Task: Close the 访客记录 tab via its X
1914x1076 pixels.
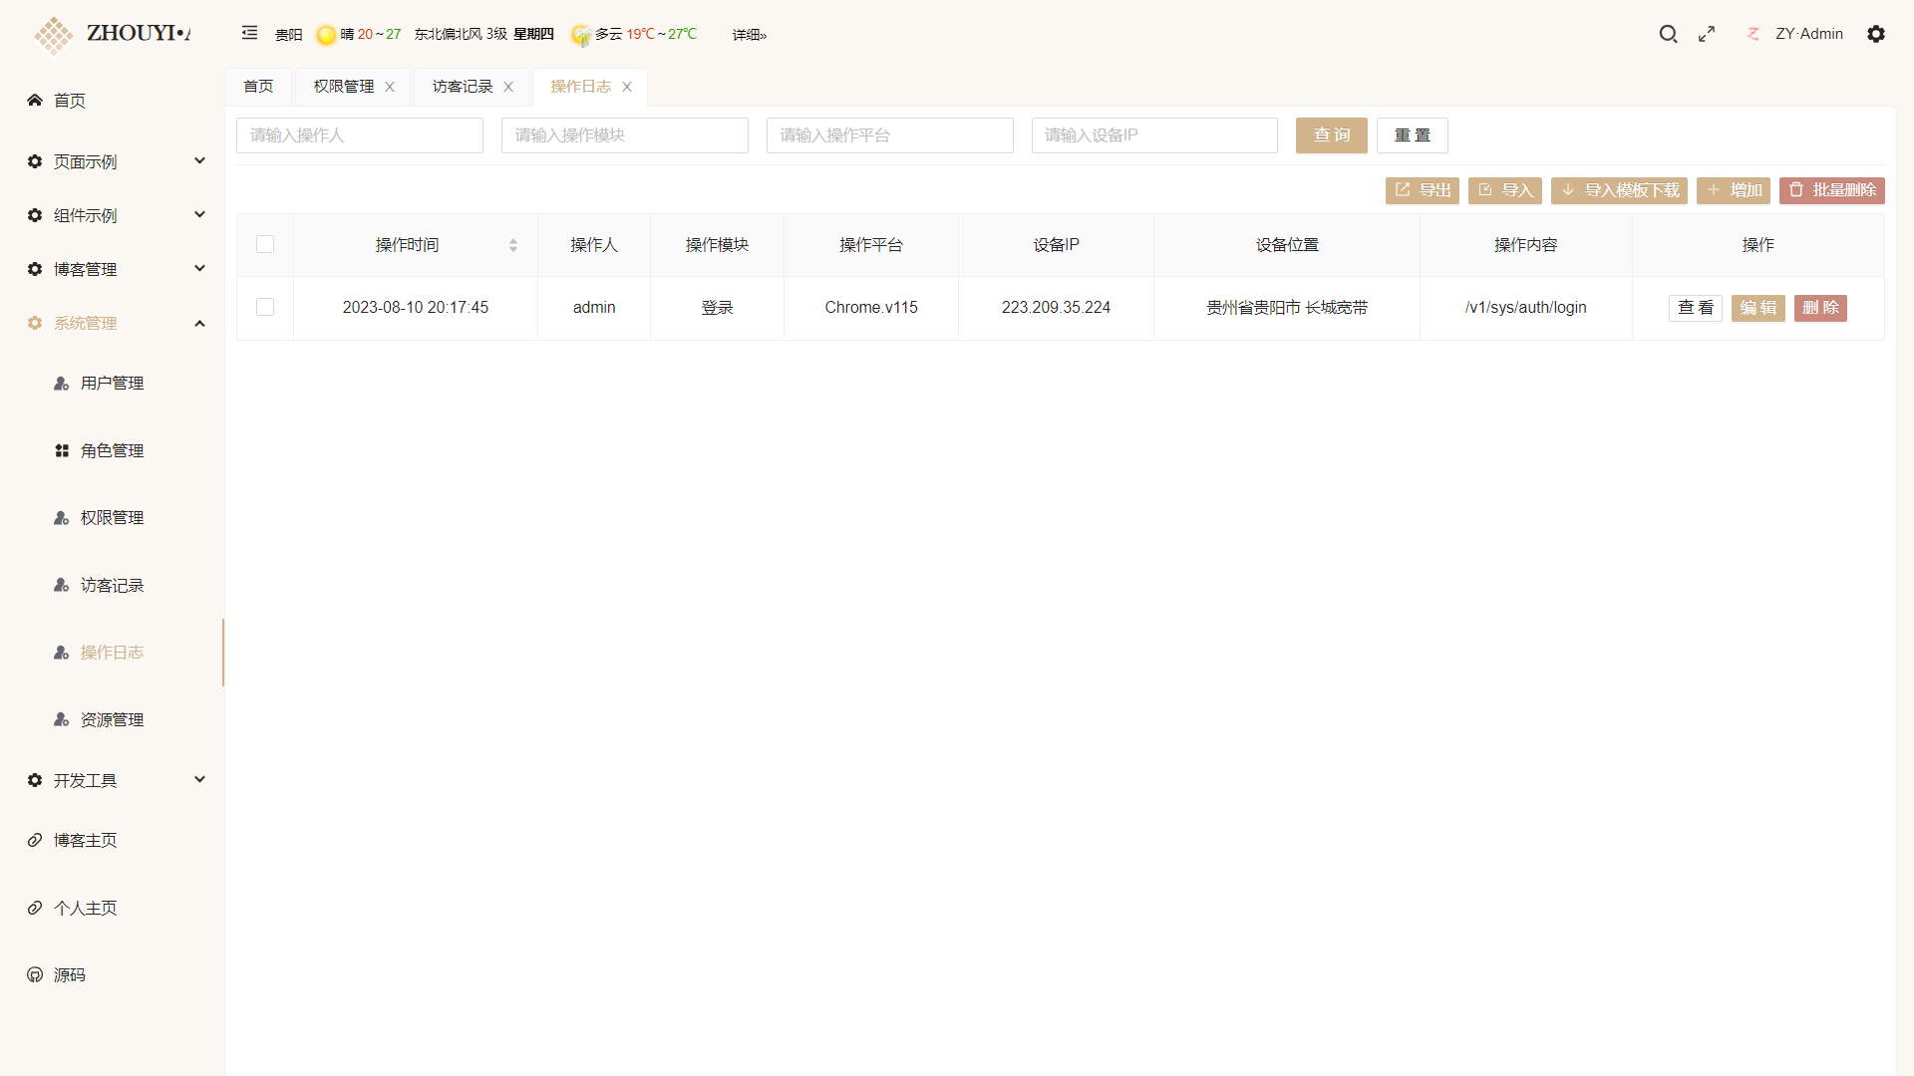Action: click(508, 87)
